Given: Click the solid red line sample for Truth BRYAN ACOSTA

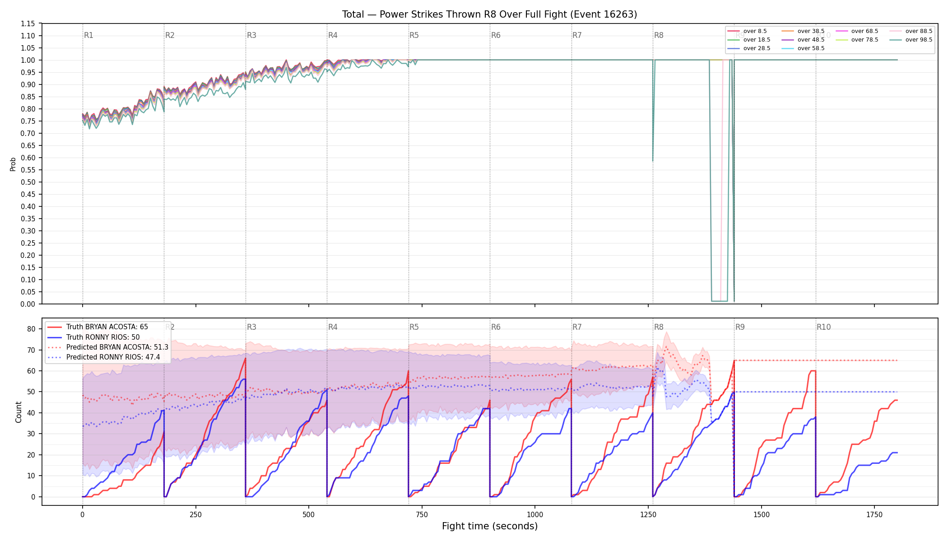Looking at the screenshot, I should pyautogui.click(x=55, y=327).
